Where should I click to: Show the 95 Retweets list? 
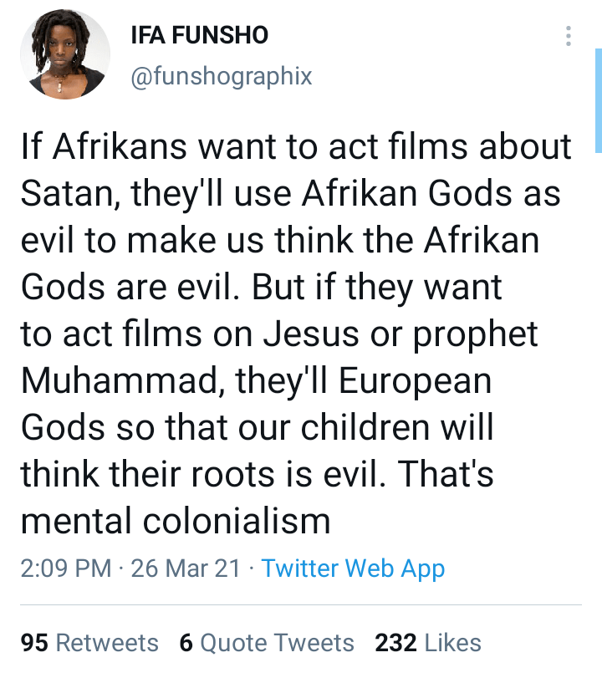pyautogui.click(x=89, y=643)
